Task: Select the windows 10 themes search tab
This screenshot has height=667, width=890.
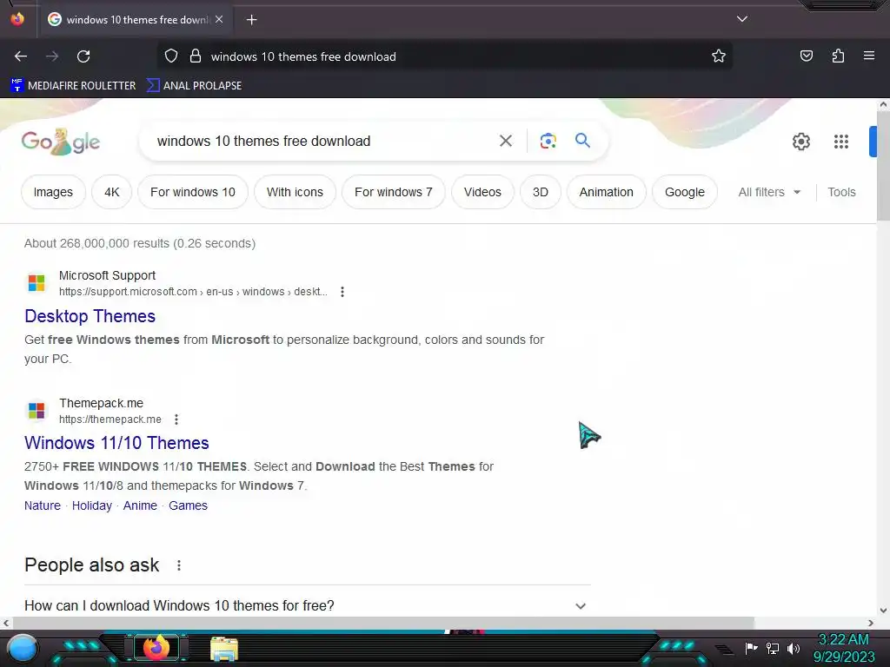Action: pyautogui.click(x=135, y=20)
